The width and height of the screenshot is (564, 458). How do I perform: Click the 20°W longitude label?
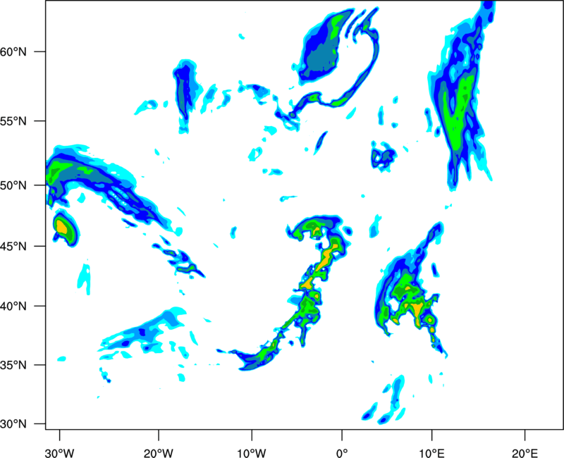pyautogui.click(x=159, y=453)
